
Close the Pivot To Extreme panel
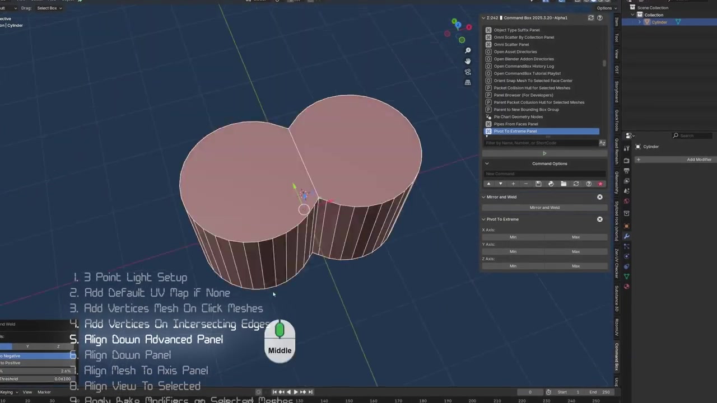pyautogui.click(x=600, y=219)
